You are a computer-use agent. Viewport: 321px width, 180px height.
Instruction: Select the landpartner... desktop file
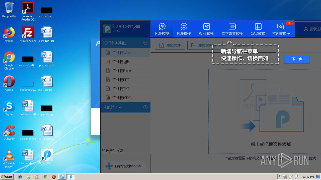coord(47,12)
